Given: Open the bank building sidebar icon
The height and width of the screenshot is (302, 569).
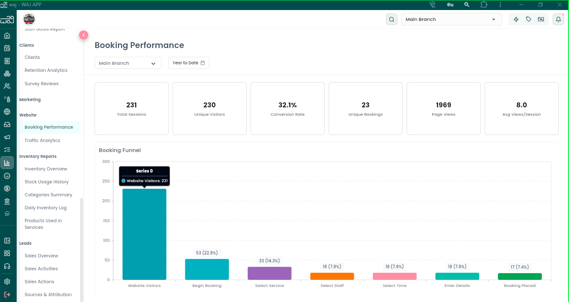Looking at the screenshot, I should (7, 201).
